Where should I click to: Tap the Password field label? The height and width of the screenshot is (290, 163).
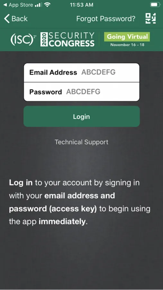point(46,92)
